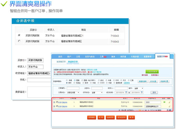This screenshot has width=176, height=131.
Task: Open the 淘货源 navigation tab
Action: pyautogui.click(x=123, y=57)
